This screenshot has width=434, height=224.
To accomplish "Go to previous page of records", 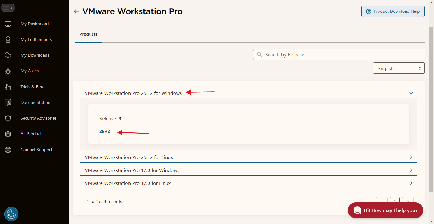I will point(382,201).
